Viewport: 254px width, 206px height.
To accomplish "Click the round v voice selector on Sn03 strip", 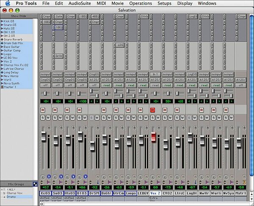I will click(x=55, y=177).
